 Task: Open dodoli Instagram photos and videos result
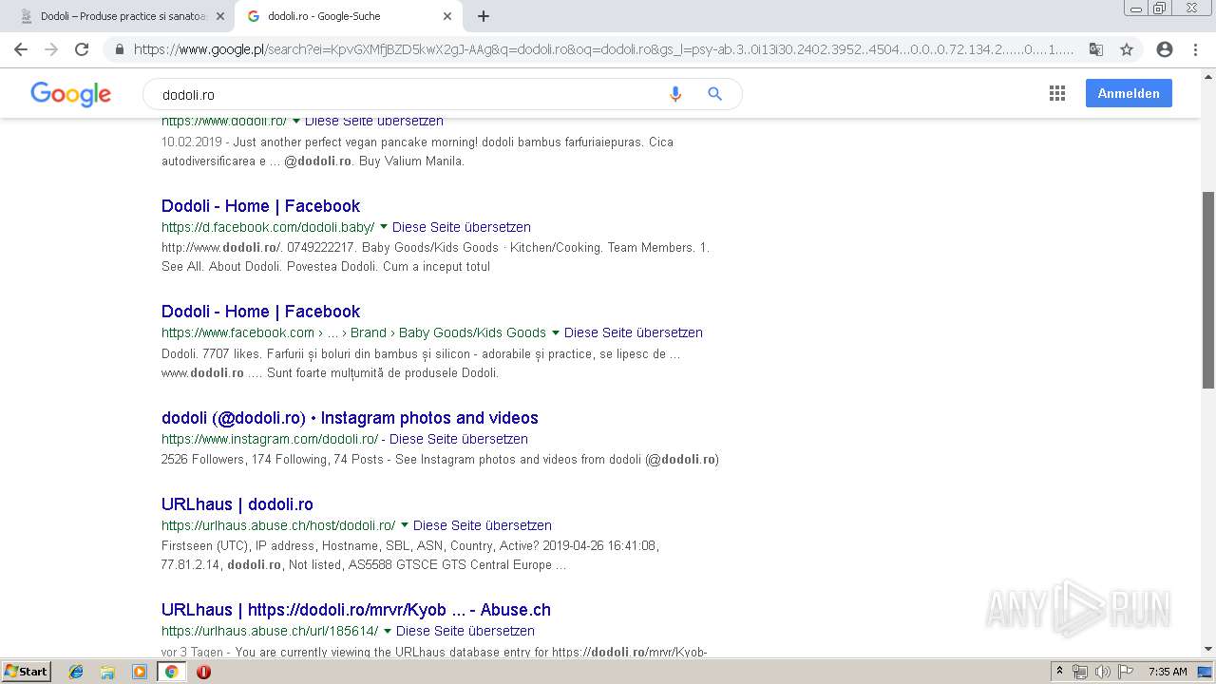pyautogui.click(x=350, y=418)
